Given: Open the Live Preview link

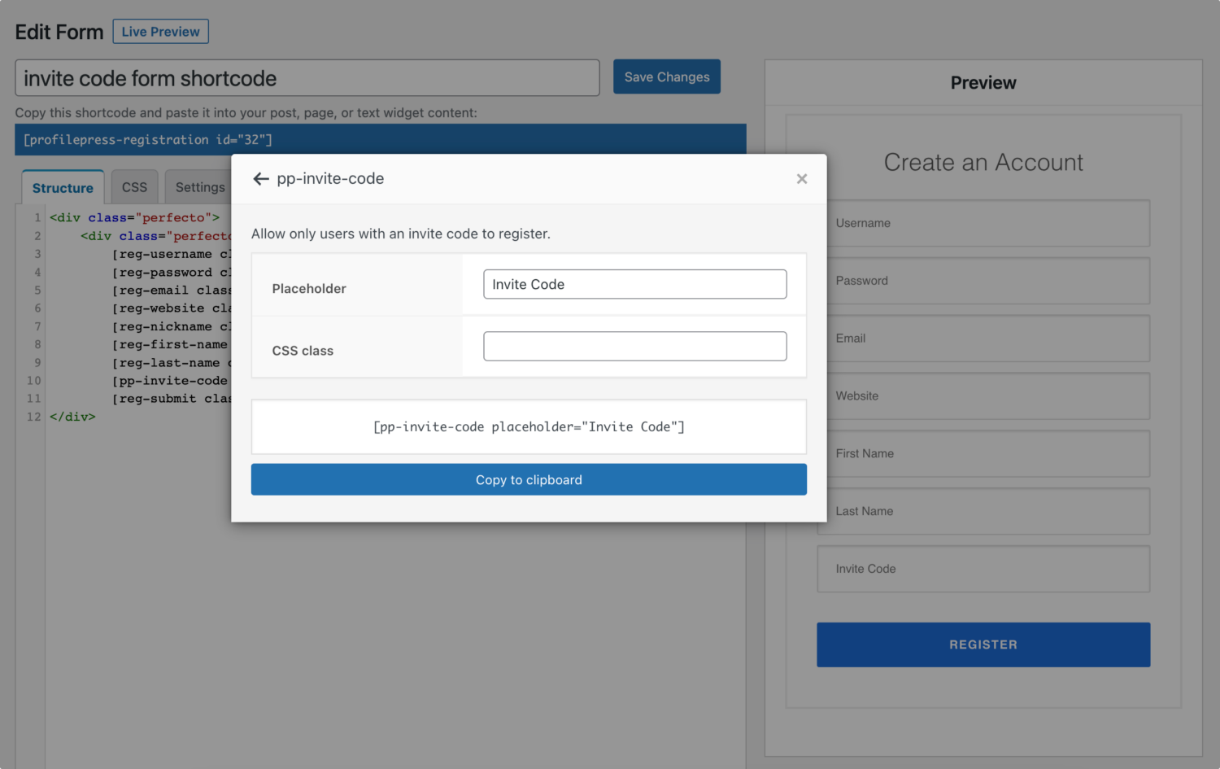Looking at the screenshot, I should (x=161, y=32).
